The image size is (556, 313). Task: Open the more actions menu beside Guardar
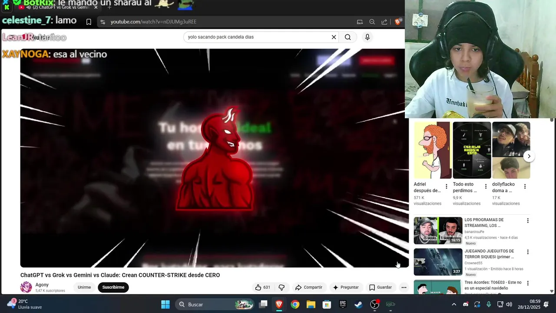(x=404, y=287)
